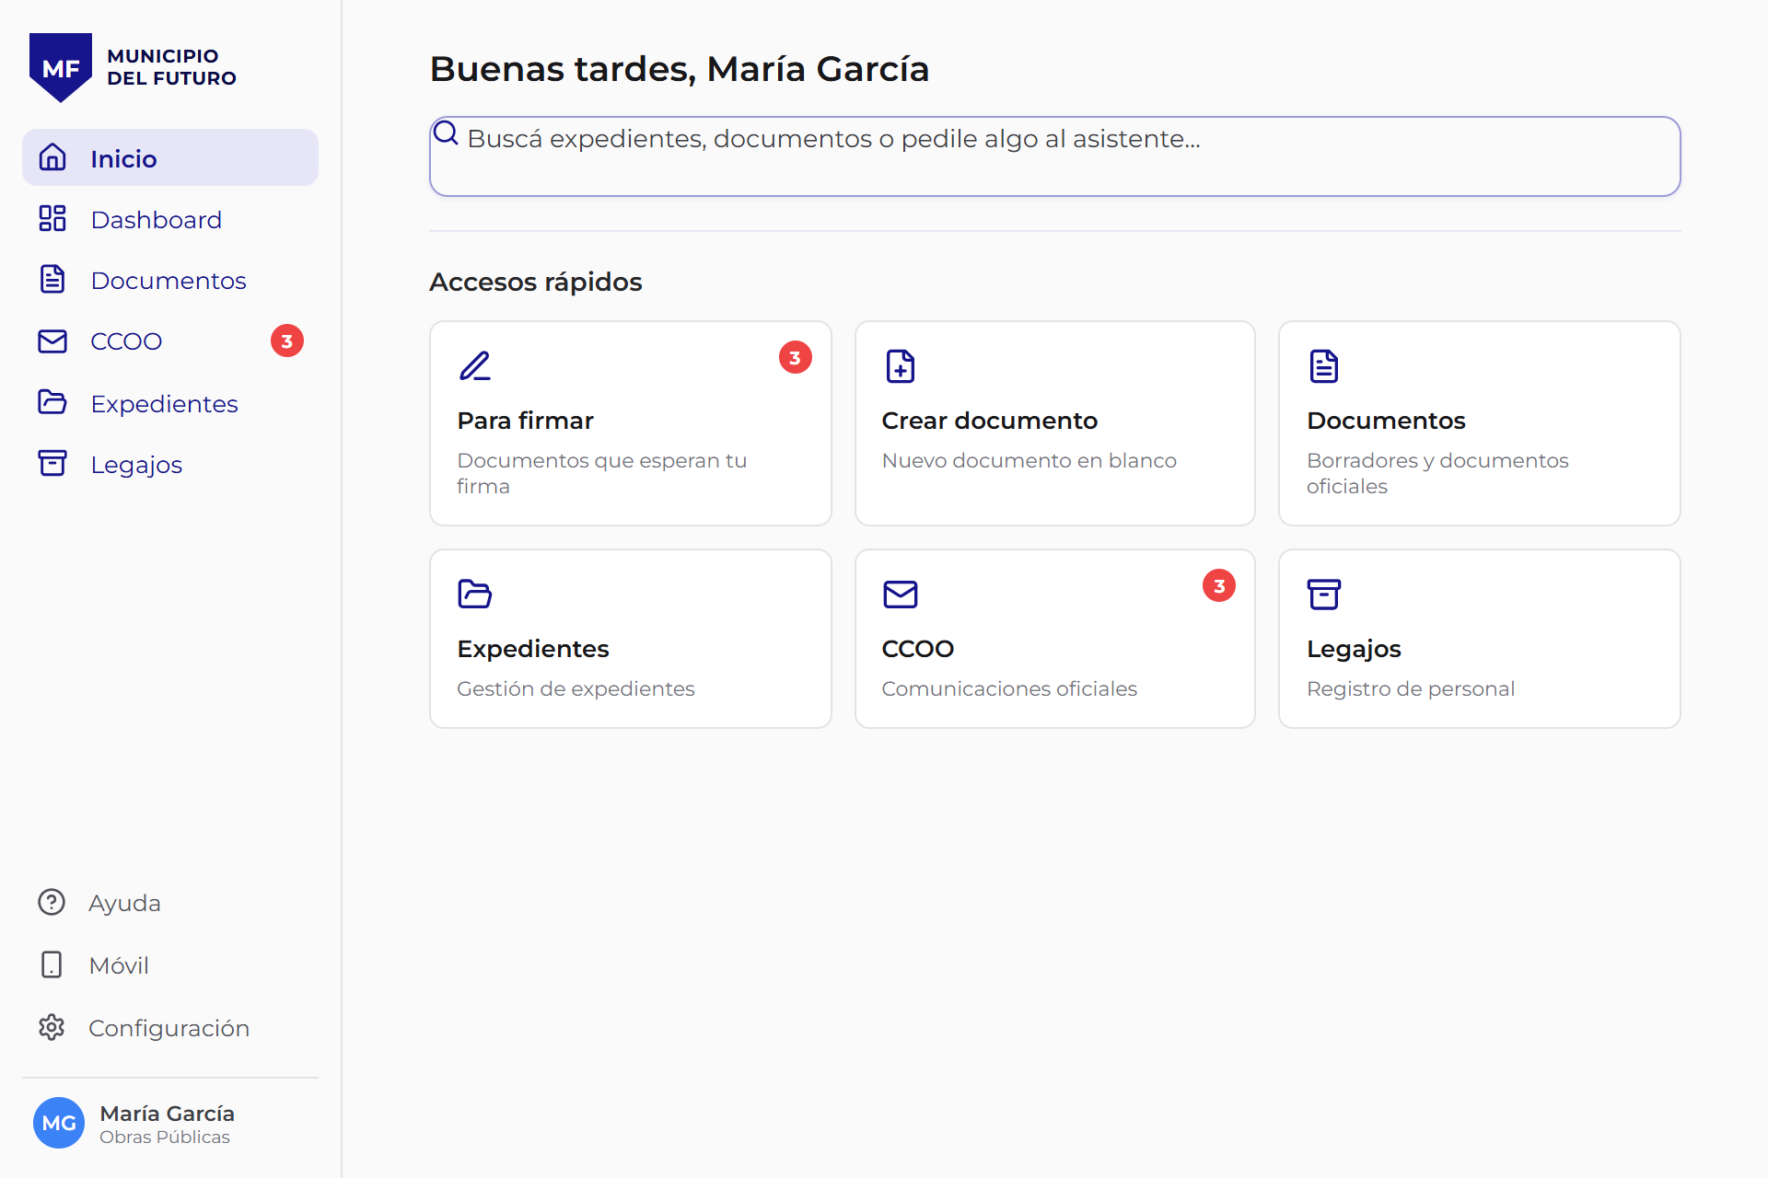Click the CCOO envelope icon in sidebar
This screenshot has height=1178, width=1768.
coord(52,341)
